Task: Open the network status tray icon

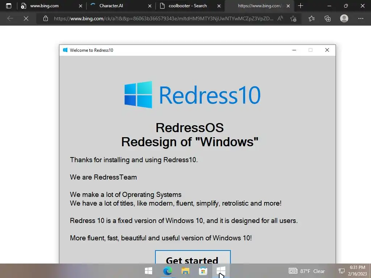Action: click(341, 271)
